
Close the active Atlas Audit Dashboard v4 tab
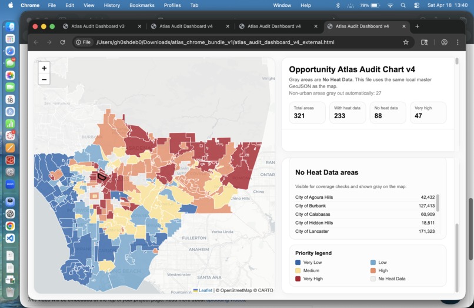pyautogui.click(x=404, y=26)
